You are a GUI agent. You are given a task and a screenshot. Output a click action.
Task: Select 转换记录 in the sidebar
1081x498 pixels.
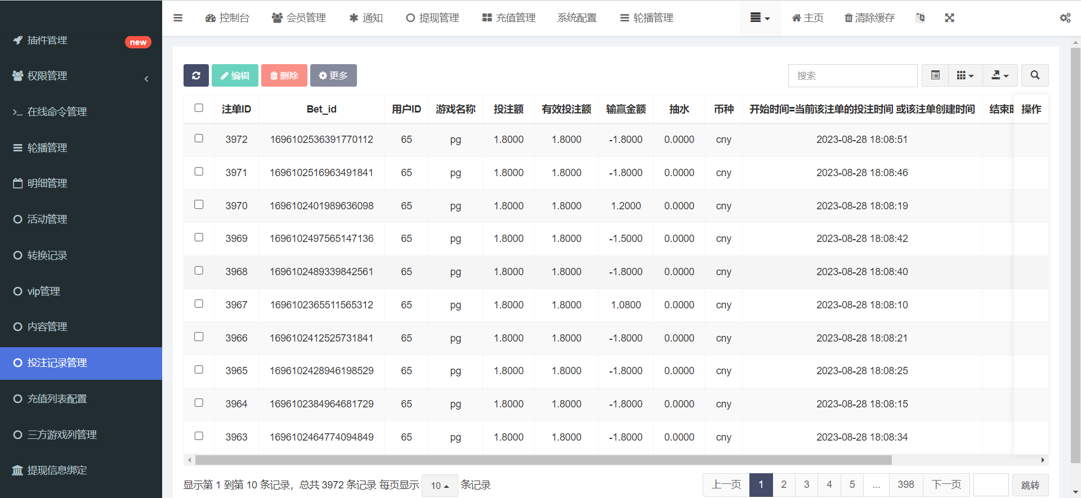coord(47,255)
